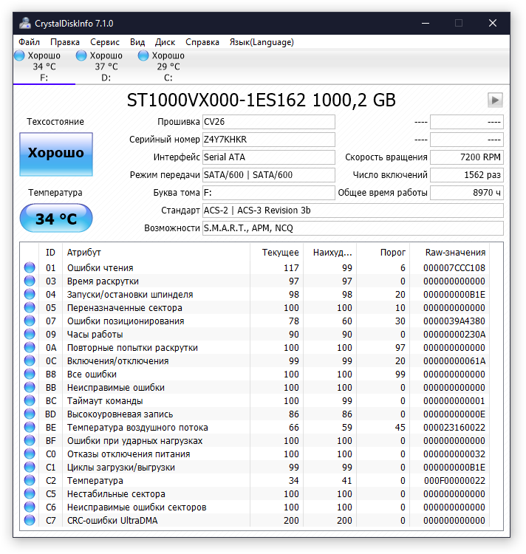
Task: Switch to disk D: at 37 °C
Action: pos(106,66)
